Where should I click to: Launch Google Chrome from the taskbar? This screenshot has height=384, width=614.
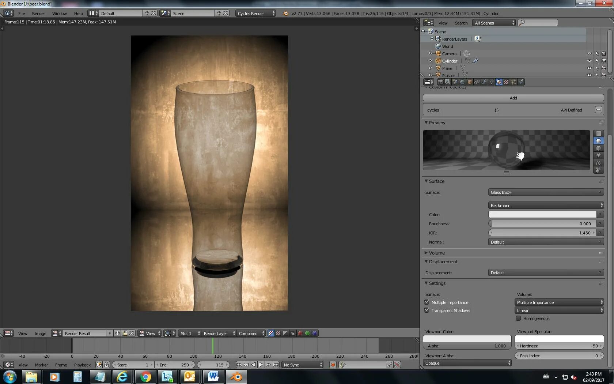(145, 377)
